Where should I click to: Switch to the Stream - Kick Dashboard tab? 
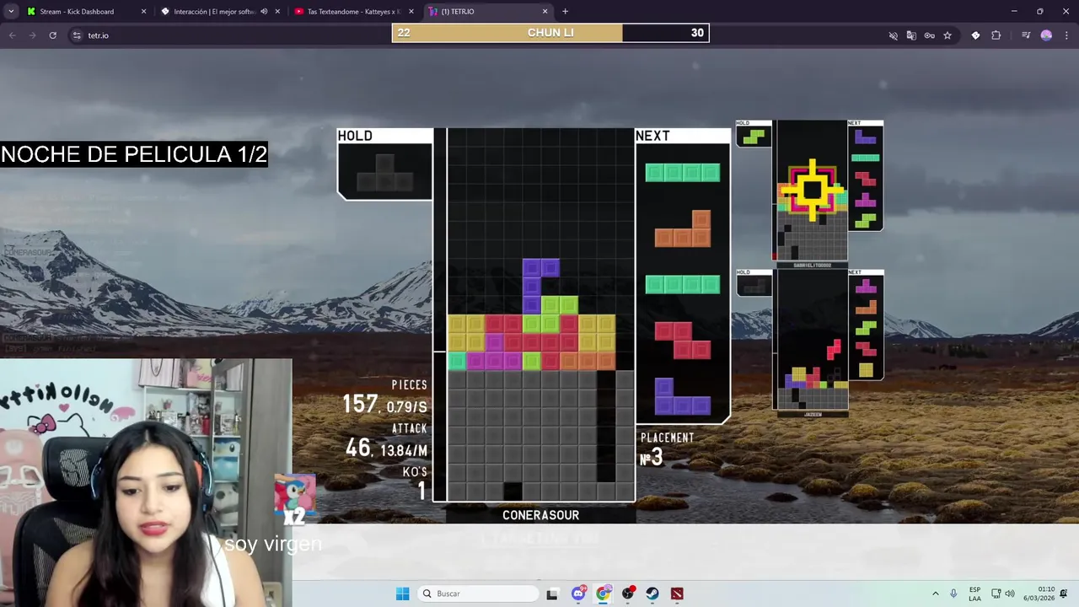point(76,12)
